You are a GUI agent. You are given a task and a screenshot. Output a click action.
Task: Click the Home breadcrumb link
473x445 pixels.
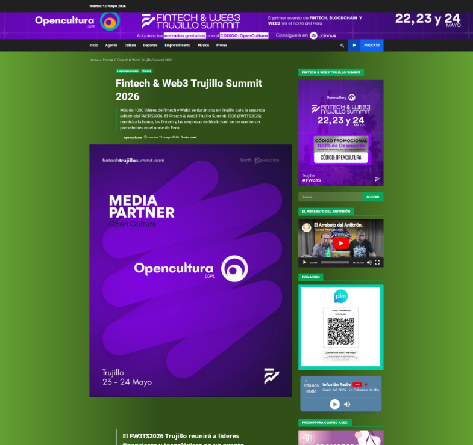tap(94, 60)
